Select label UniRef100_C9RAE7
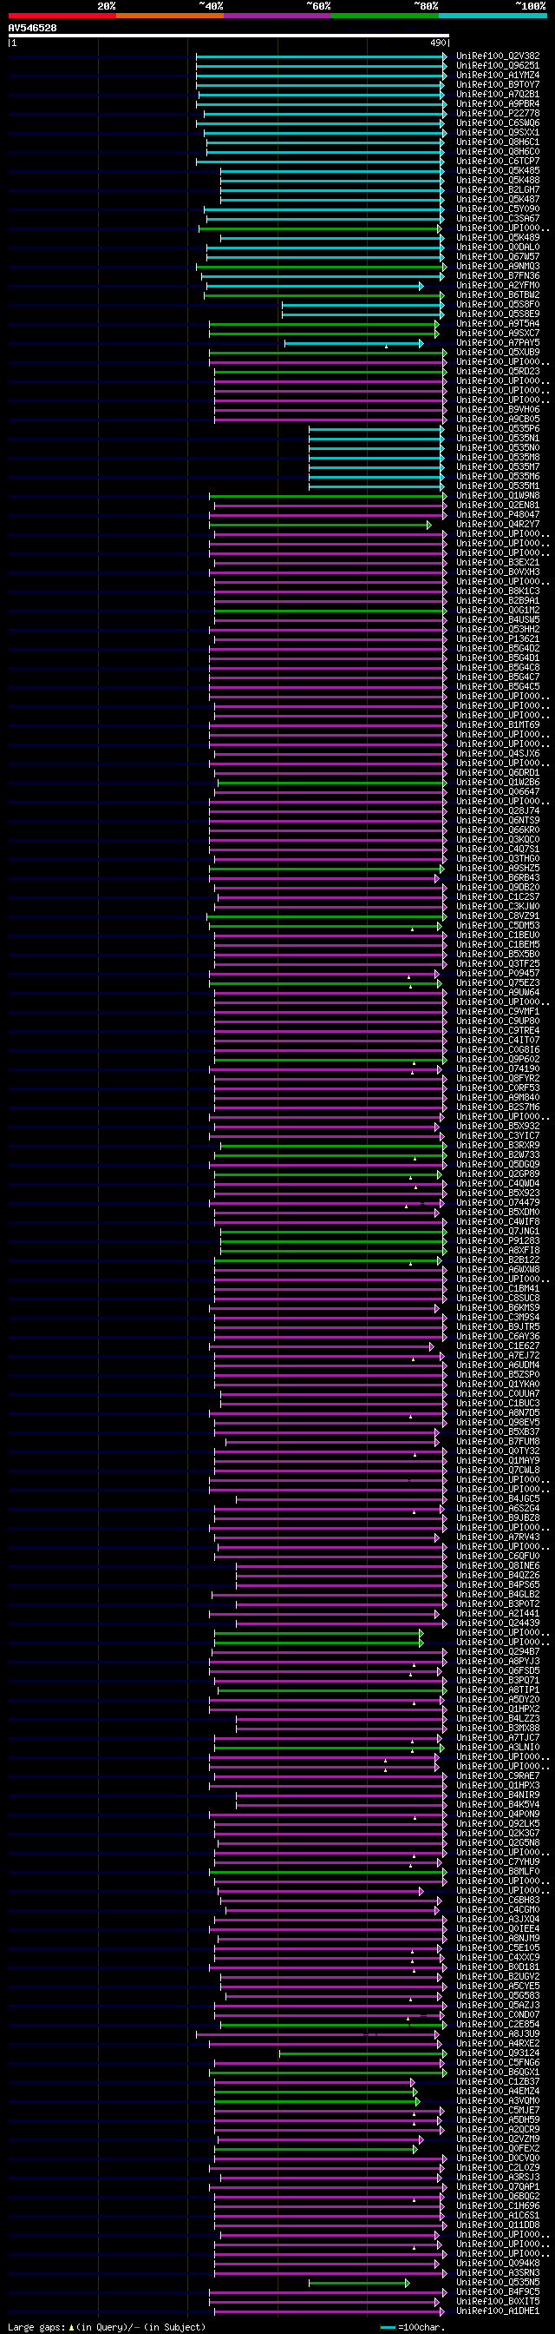 (498, 1776)
